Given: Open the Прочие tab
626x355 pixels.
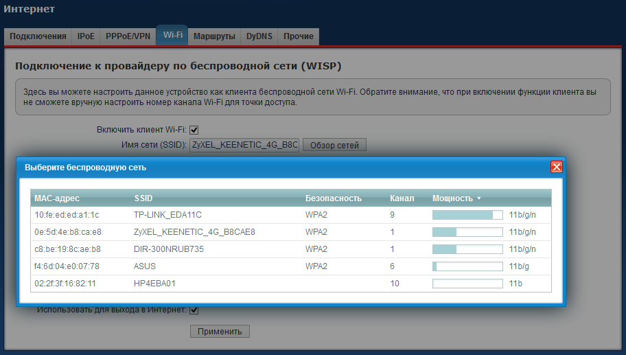Looking at the screenshot, I should (x=298, y=36).
